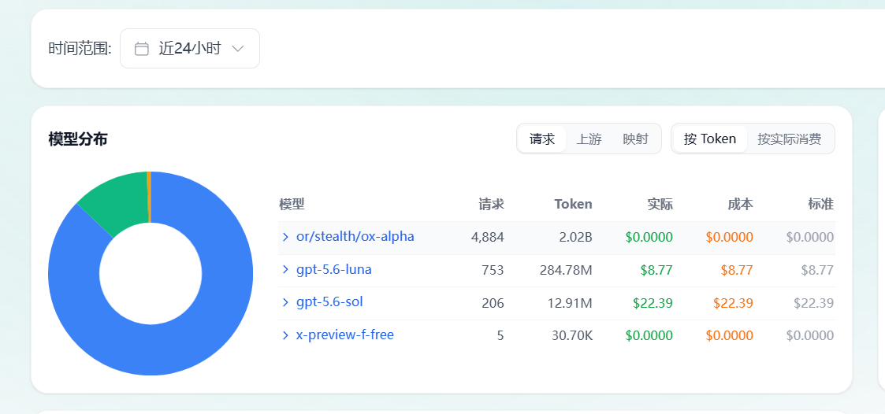Switch to 按实际消费 view

[789, 139]
